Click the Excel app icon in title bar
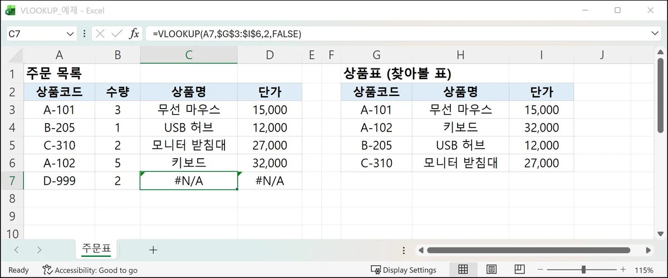 [10, 10]
